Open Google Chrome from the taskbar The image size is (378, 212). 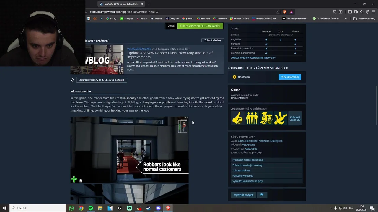click(x=81, y=208)
